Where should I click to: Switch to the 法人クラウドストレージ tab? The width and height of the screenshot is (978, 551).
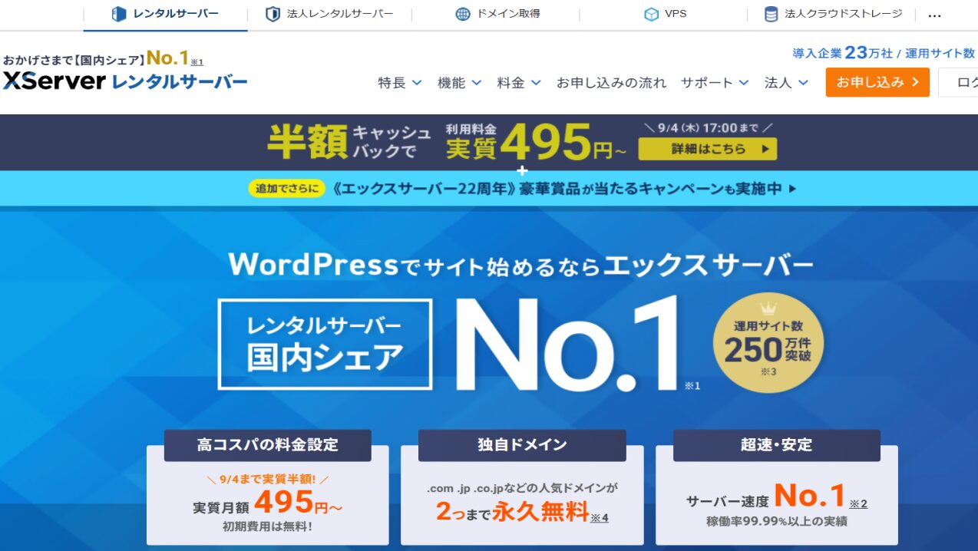point(833,14)
